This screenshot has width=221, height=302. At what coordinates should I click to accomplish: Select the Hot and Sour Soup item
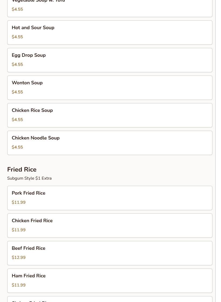(110, 33)
